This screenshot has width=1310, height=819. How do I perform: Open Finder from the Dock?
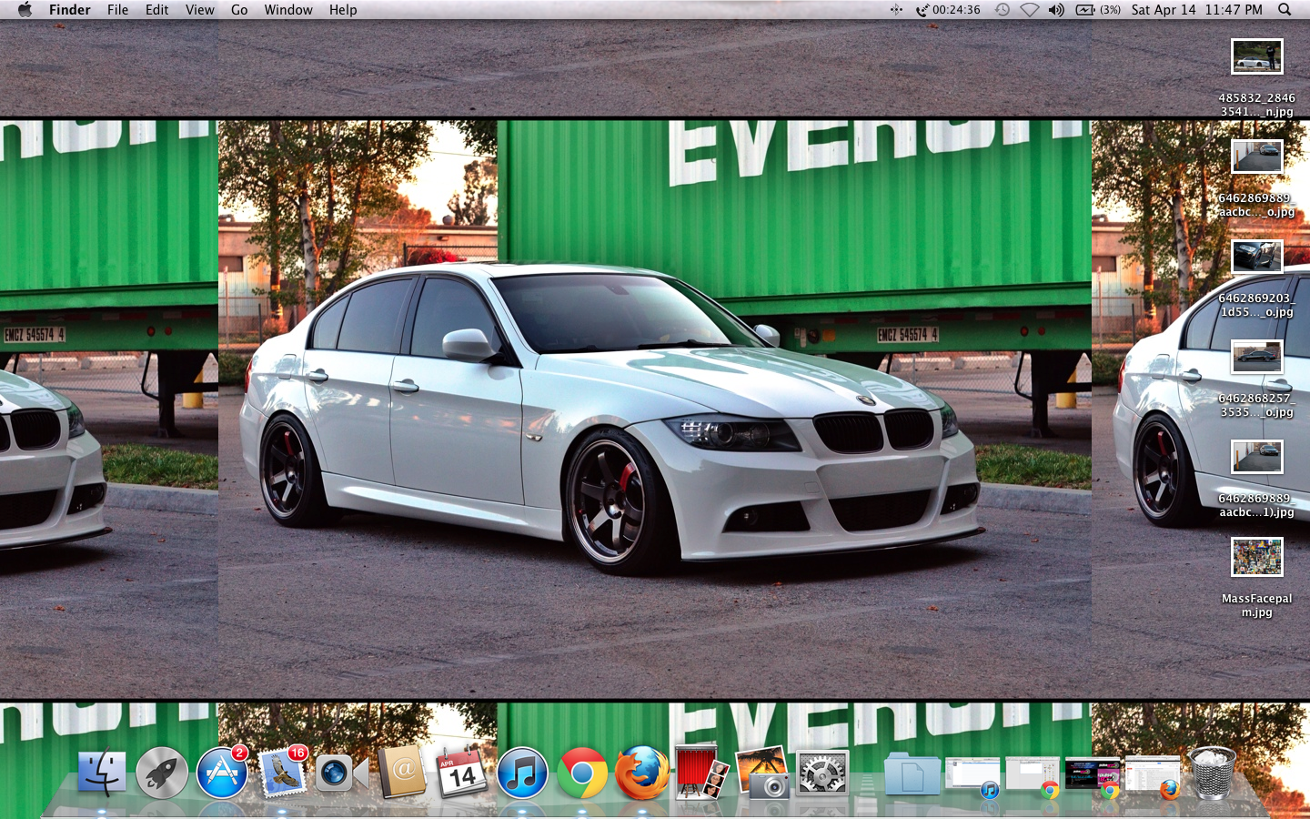[102, 773]
